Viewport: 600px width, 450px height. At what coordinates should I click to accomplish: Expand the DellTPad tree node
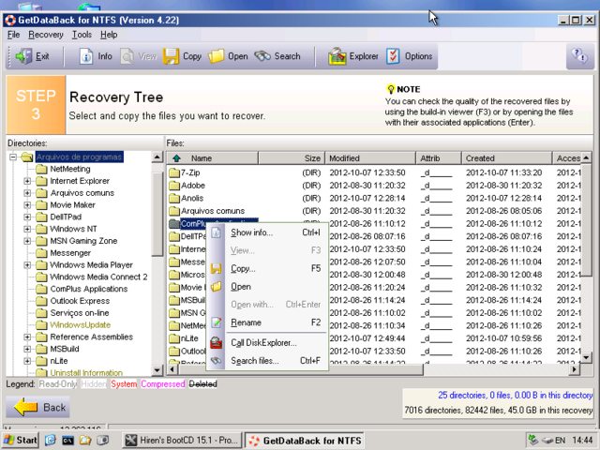pyautogui.click(x=27, y=217)
